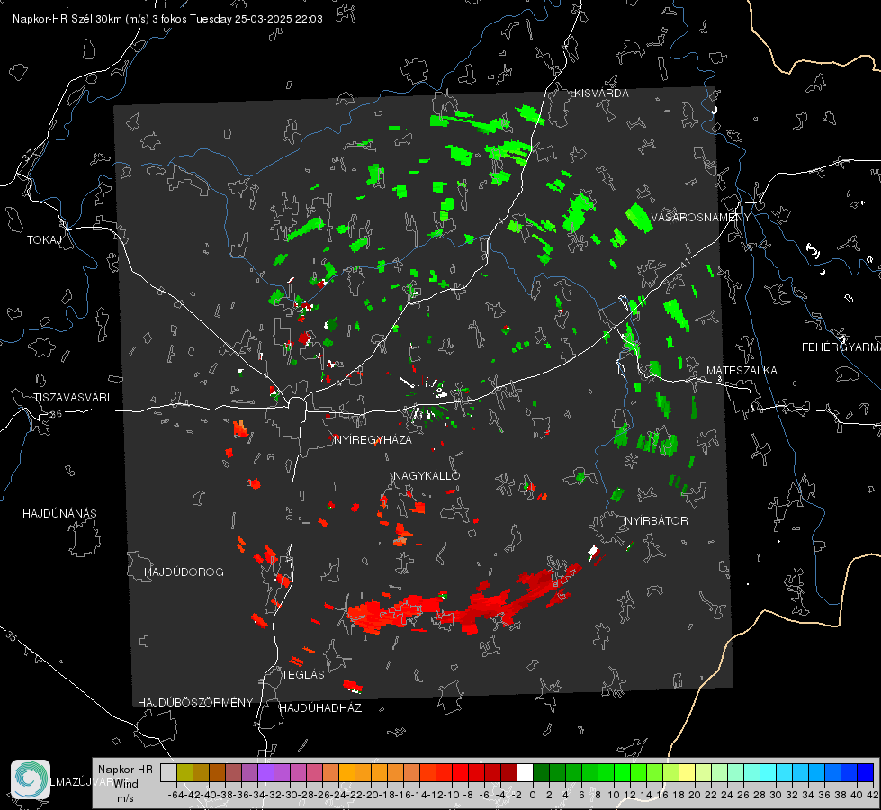The height and width of the screenshot is (810, 881).
Task: Pick the yellow swatch between 18 and 20
Action: pos(687,772)
